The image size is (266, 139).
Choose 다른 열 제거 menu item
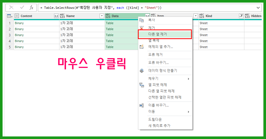165,34
